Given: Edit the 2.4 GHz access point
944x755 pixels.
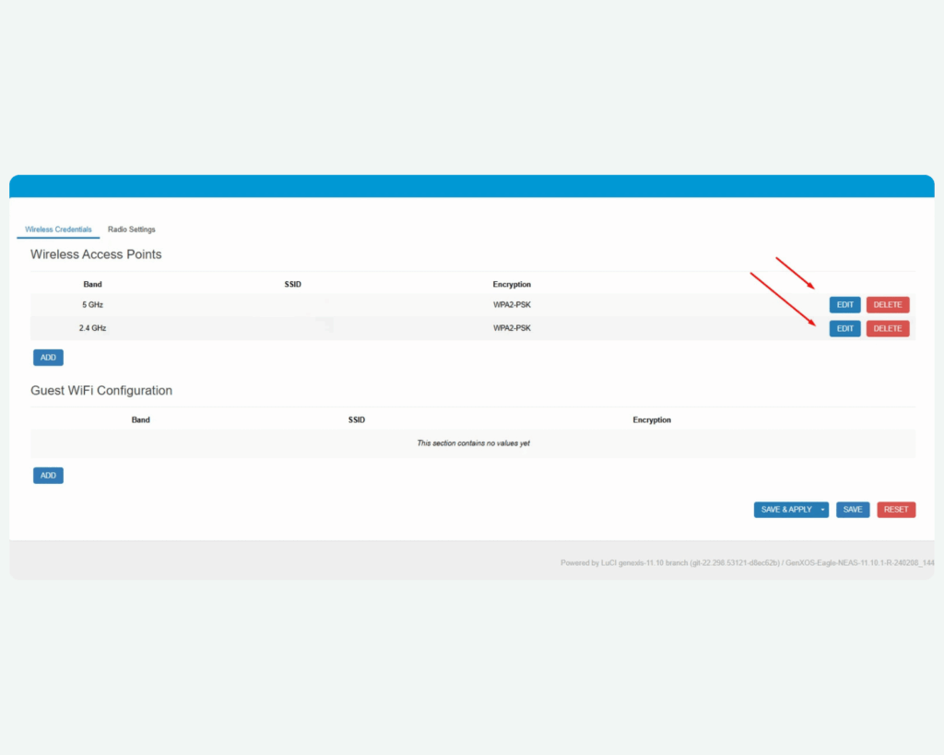Looking at the screenshot, I should [844, 329].
